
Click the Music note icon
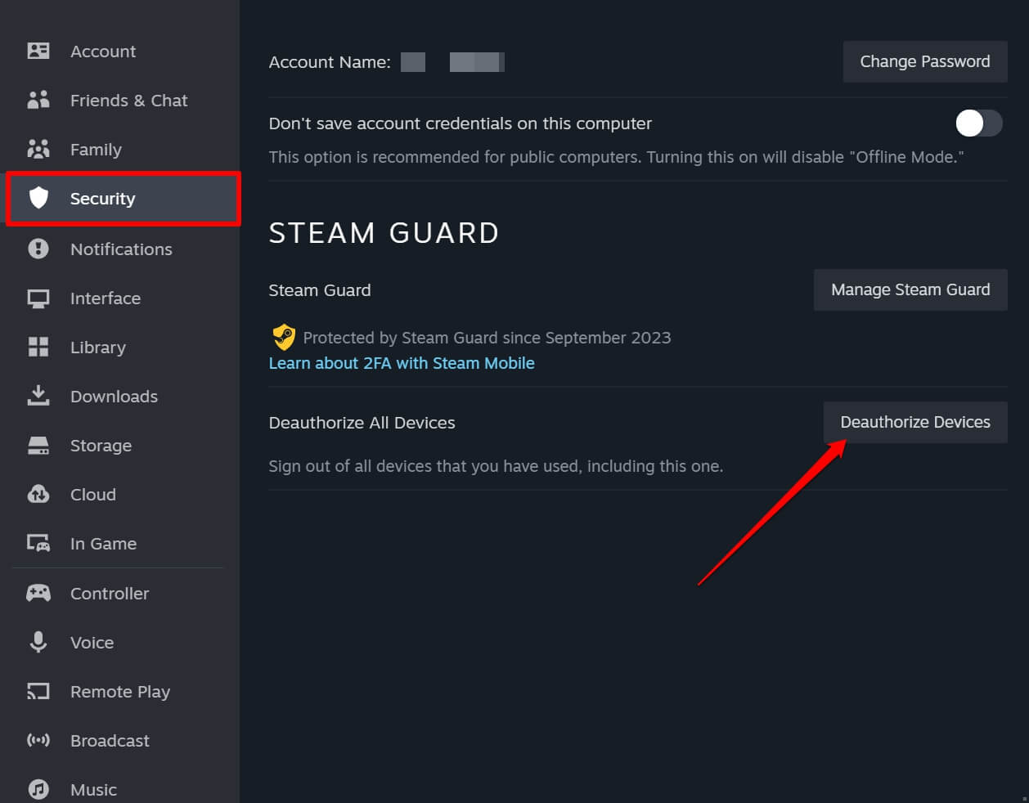(x=38, y=789)
